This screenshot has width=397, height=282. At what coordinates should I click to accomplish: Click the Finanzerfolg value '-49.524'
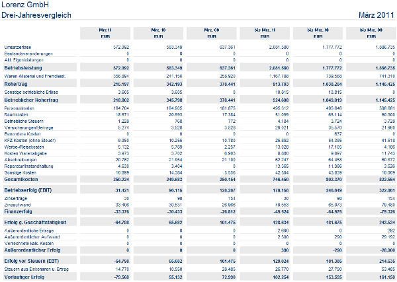point(280,212)
